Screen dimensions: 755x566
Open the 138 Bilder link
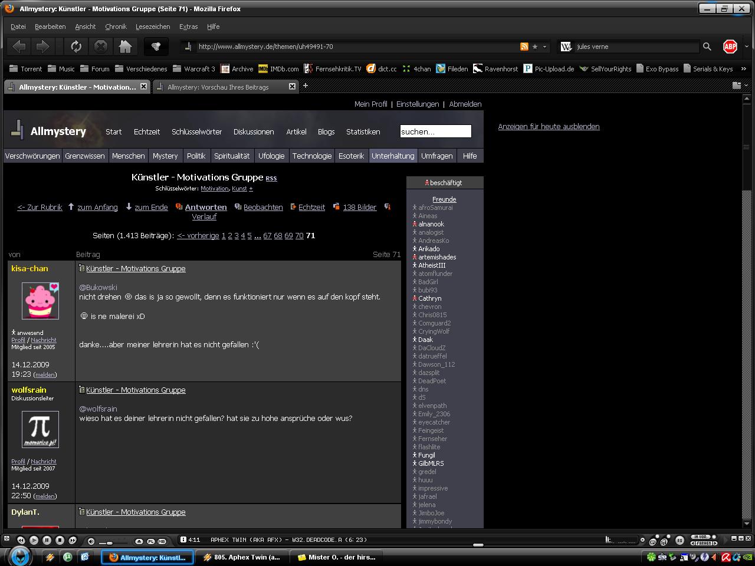click(x=360, y=208)
